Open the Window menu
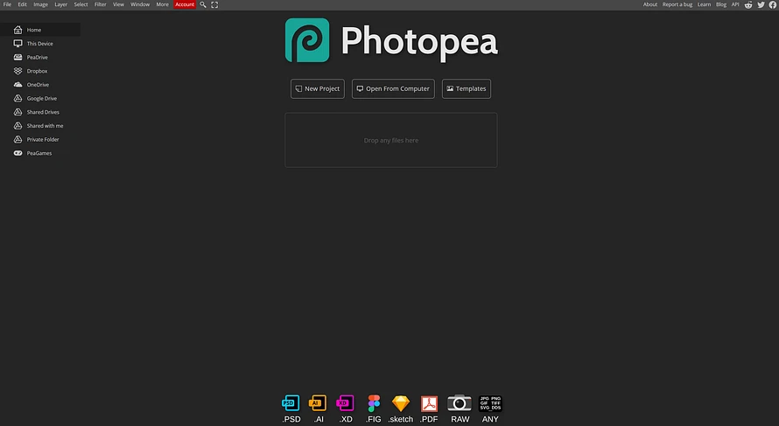The height and width of the screenshot is (426, 779). pos(140,4)
